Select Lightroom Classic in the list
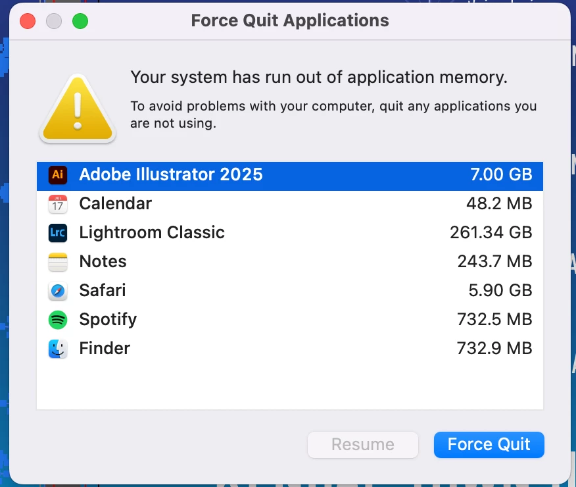This screenshot has width=576, height=487. tap(152, 233)
